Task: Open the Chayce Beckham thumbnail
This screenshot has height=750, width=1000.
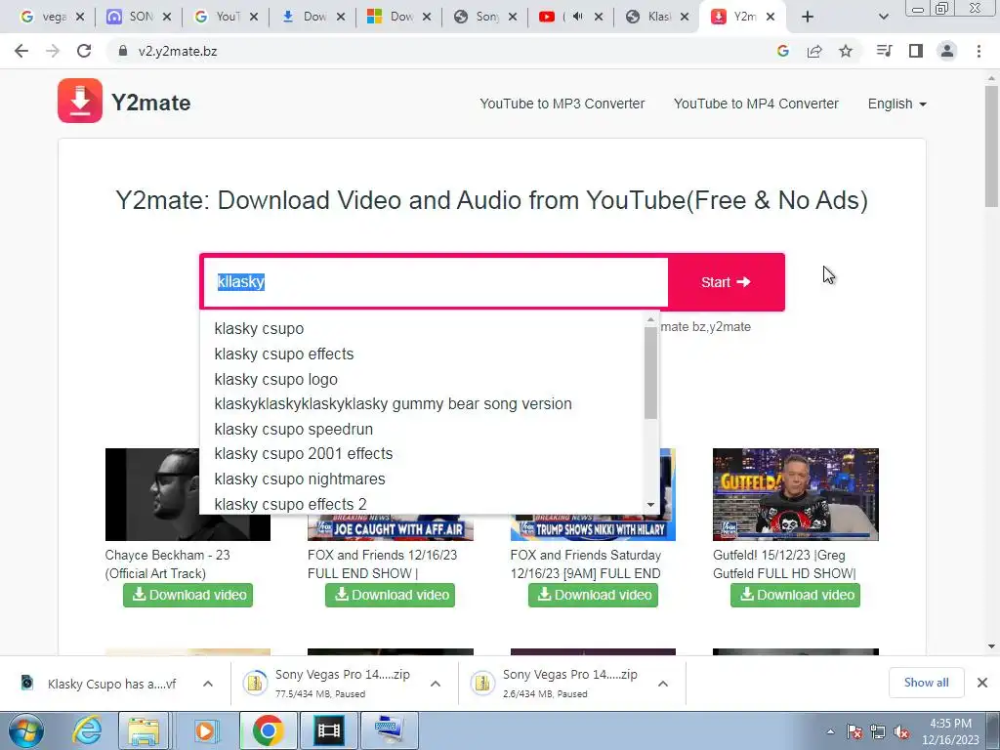Action: tap(153, 494)
